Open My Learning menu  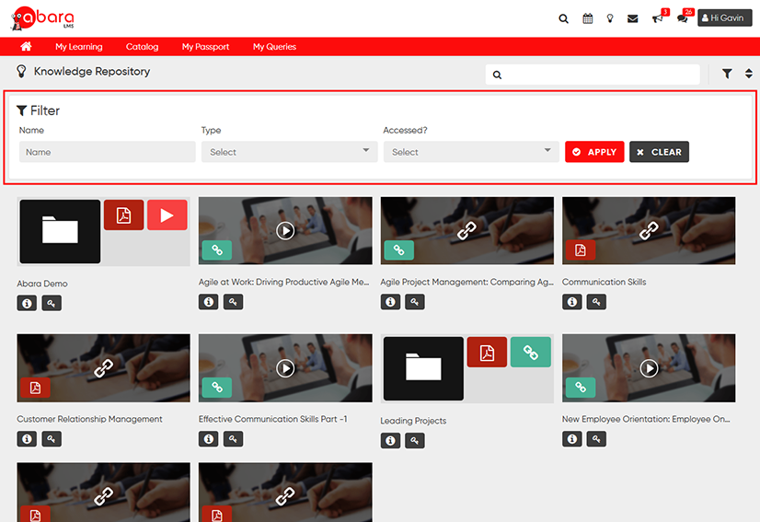[x=78, y=47]
